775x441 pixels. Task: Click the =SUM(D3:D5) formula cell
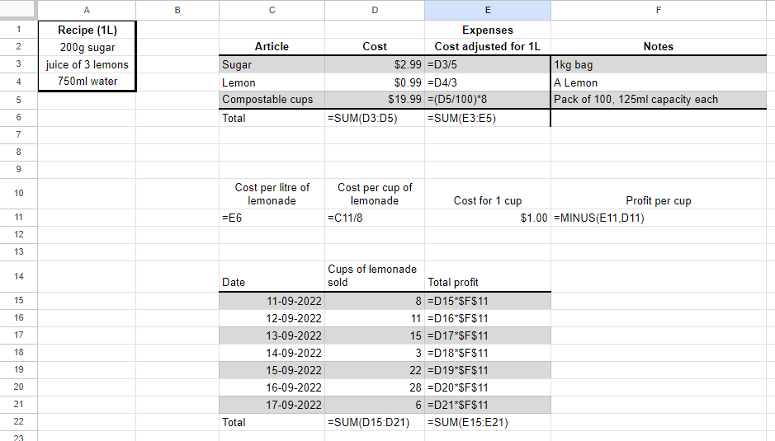[x=375, y=118]
